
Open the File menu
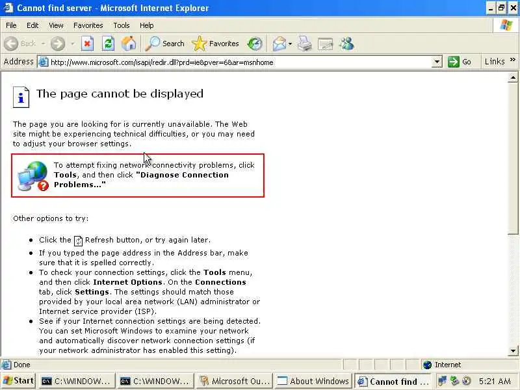click(11, 25)
